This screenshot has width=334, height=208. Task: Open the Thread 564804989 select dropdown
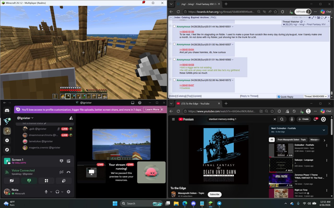(315, 96)
